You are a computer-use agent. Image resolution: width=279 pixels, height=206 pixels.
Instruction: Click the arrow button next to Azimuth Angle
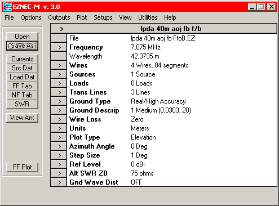point(59,146)
